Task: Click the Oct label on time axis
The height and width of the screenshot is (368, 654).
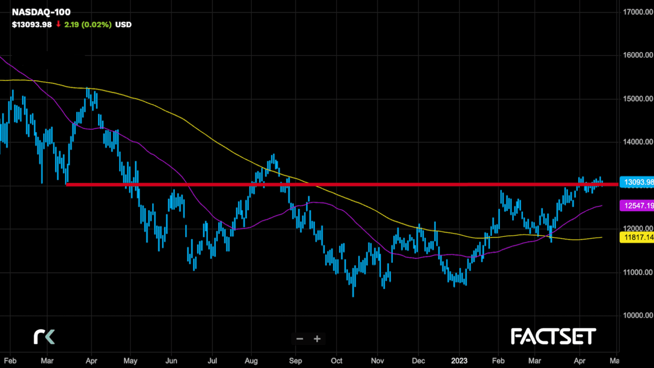Action: (336, 359)
